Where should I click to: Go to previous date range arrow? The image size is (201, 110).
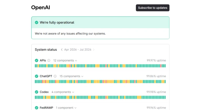[x=62, y=50]
